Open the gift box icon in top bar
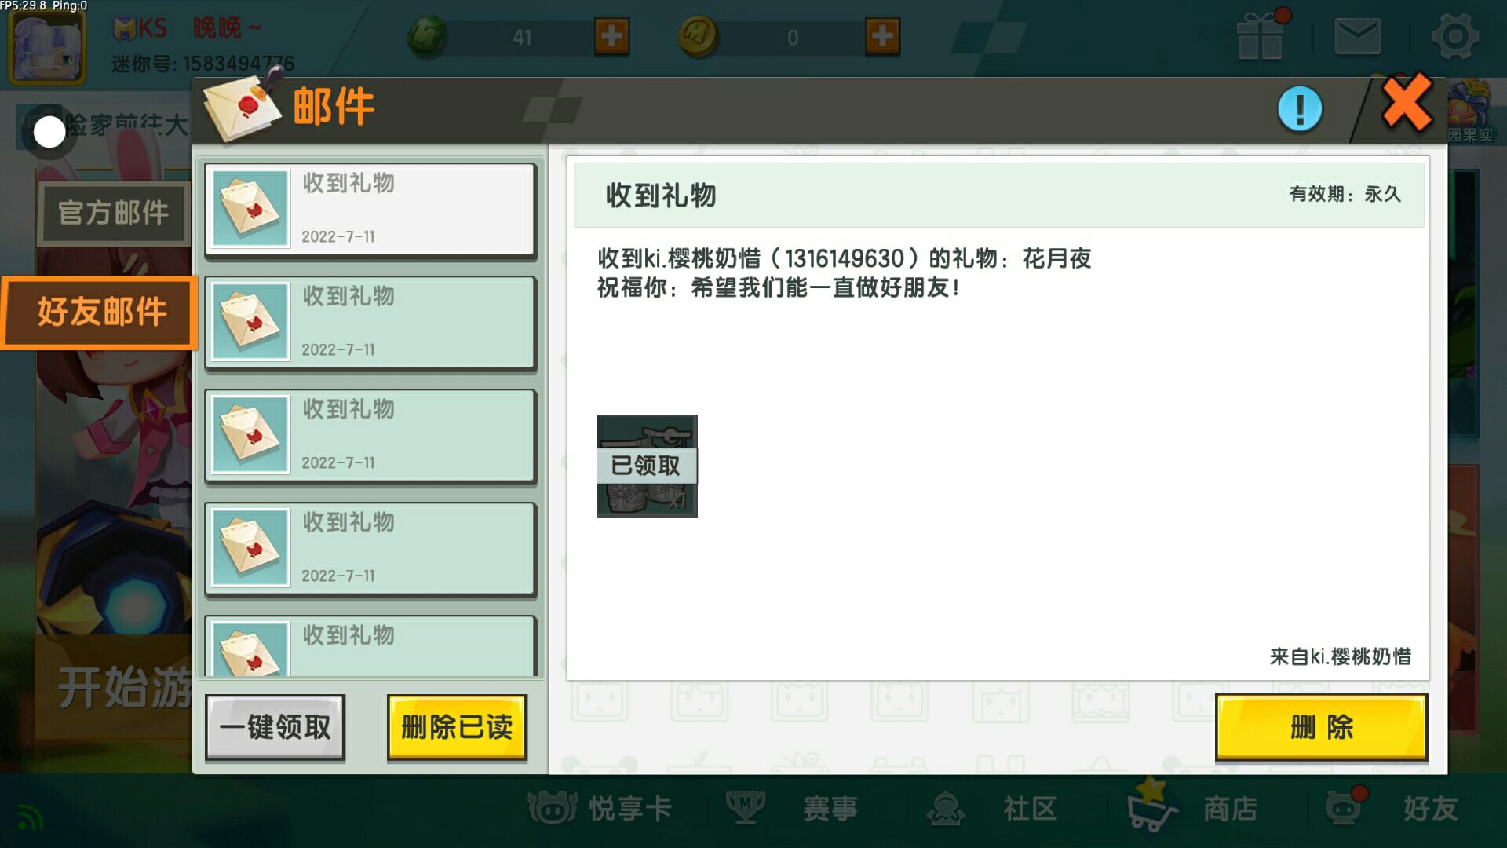Screen dimensions: 1507x848 [x=1261, y=35]
